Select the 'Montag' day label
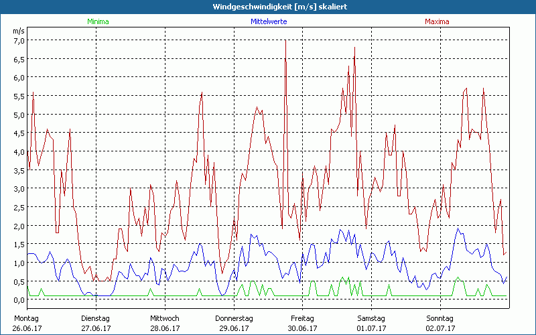Screen dimensions: 536x335 (27, 318)
